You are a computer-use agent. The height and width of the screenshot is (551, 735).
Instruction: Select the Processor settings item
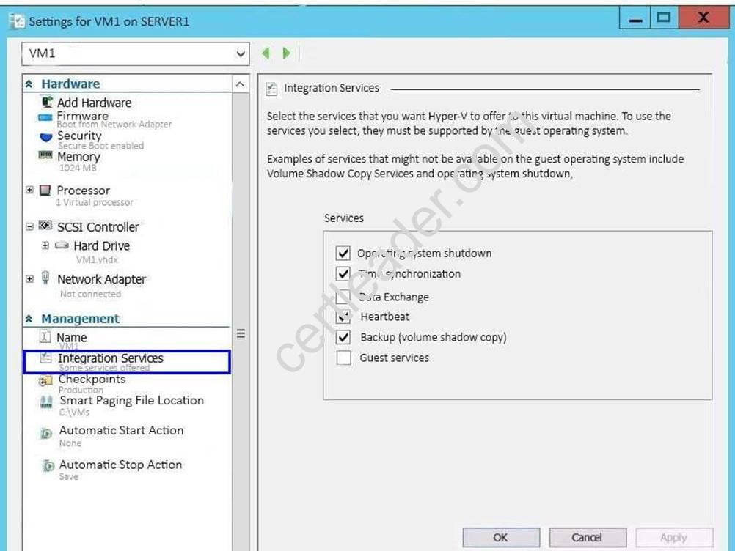click(84, 191)
